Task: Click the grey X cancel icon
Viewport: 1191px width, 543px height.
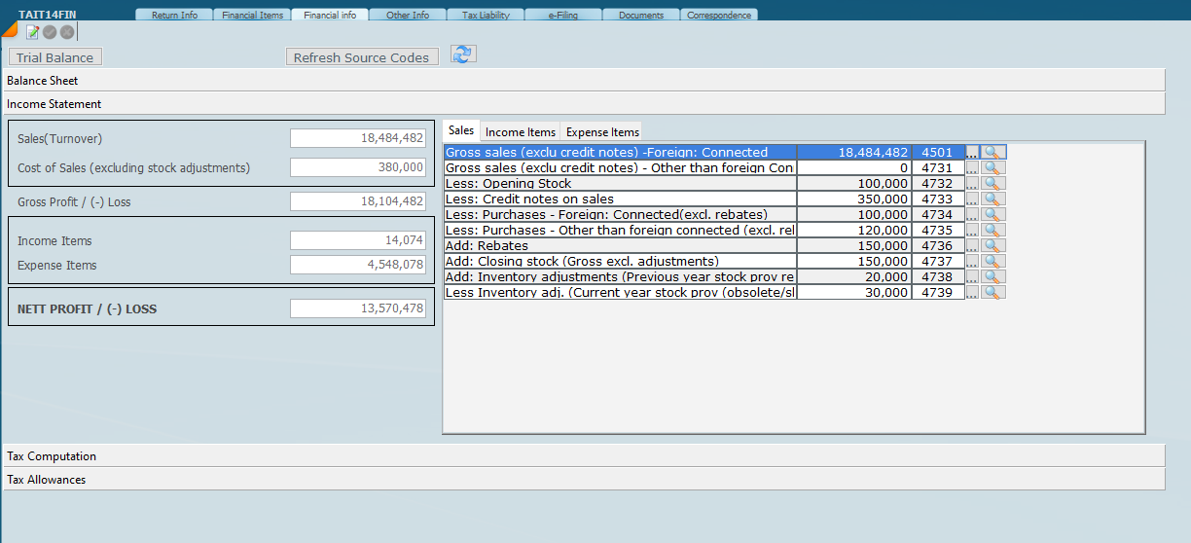Action: tap(66, 32)
